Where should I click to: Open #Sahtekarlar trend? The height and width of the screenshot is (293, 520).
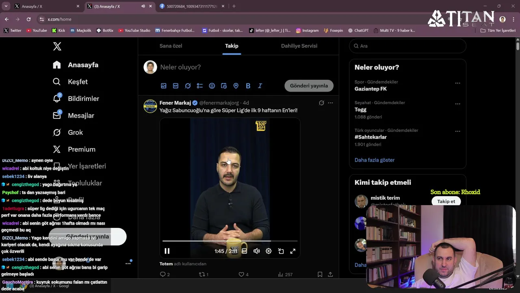click(x=370, y=137)
